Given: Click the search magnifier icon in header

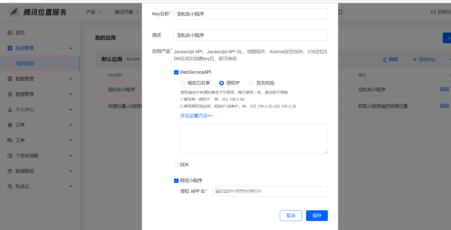Looking at the screenshot, I should coord(340,12).
